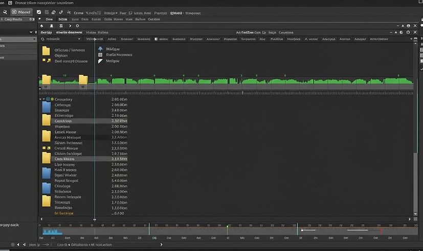This screenshot has width=423, height=251.
Task: Click the vertical scrollbar thumb of the browser panel
Action: click(x=415, y=182)
